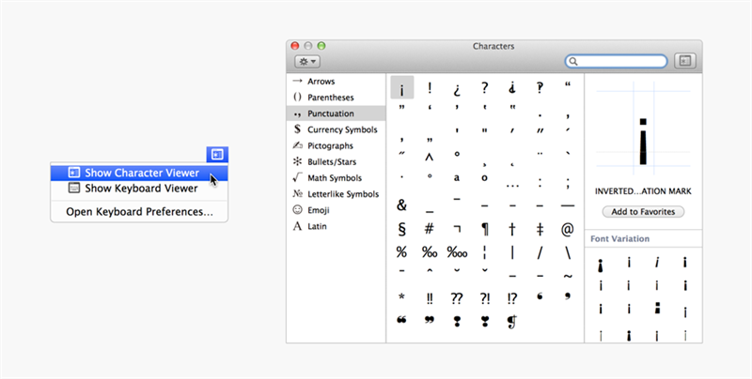Select the interrobang ‽ character
This screenshot has height=379, width=752.
click(540, 87)
